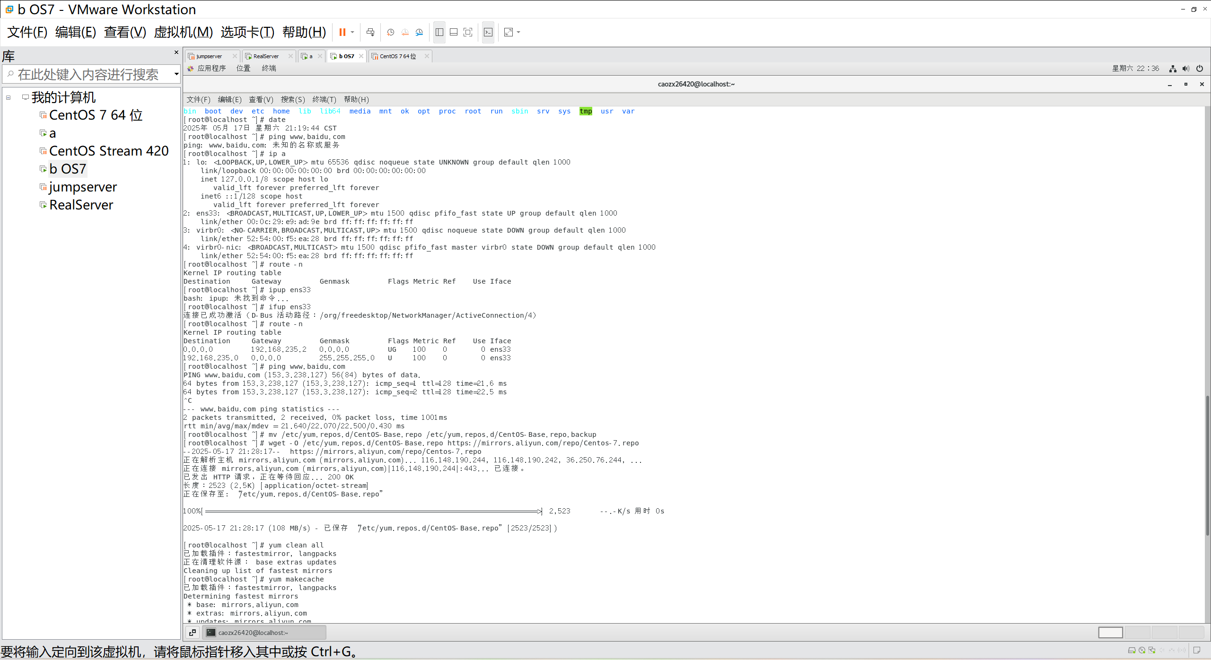Toggle the console view terminal button
Screen dimensions: 1211x660
pyautogui.click(x=488, y=32)
